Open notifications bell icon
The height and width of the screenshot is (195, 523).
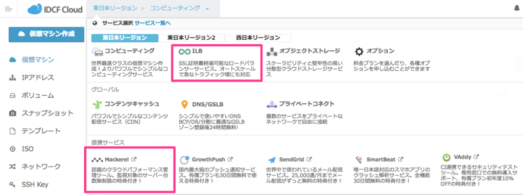pyautogui.click(x=517, y=8)
